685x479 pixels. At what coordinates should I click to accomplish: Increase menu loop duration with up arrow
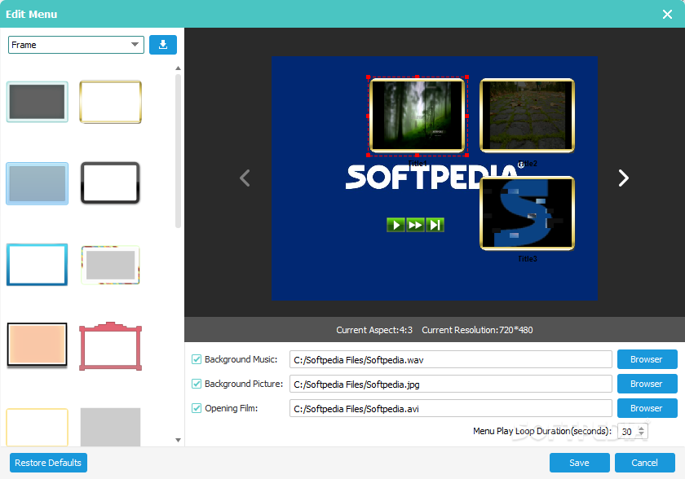coord(641,428)
